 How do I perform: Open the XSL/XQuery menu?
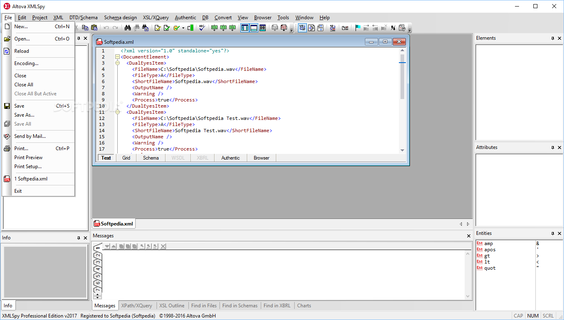(156, 18)
